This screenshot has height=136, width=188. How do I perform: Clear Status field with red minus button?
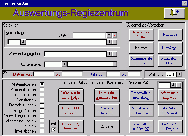pos(114,35)
